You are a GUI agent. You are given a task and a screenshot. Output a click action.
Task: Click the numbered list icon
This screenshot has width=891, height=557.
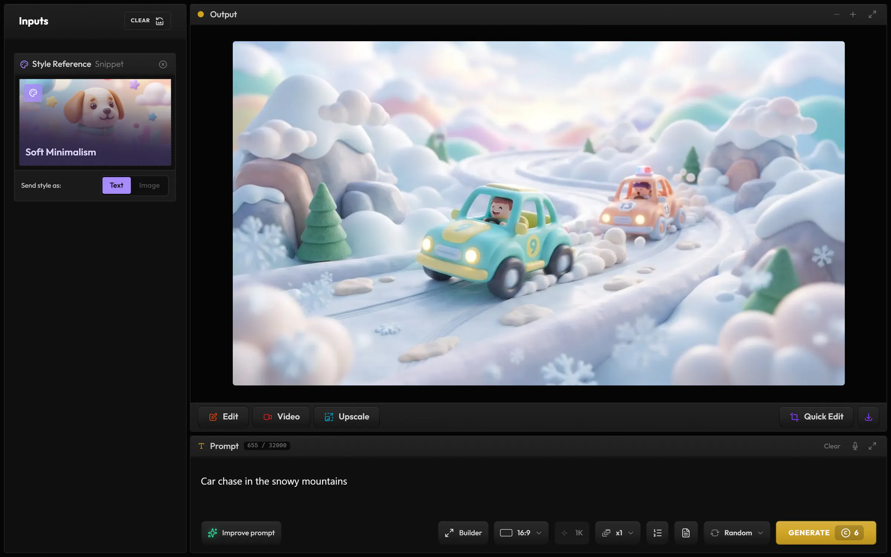tap(657, 533)
